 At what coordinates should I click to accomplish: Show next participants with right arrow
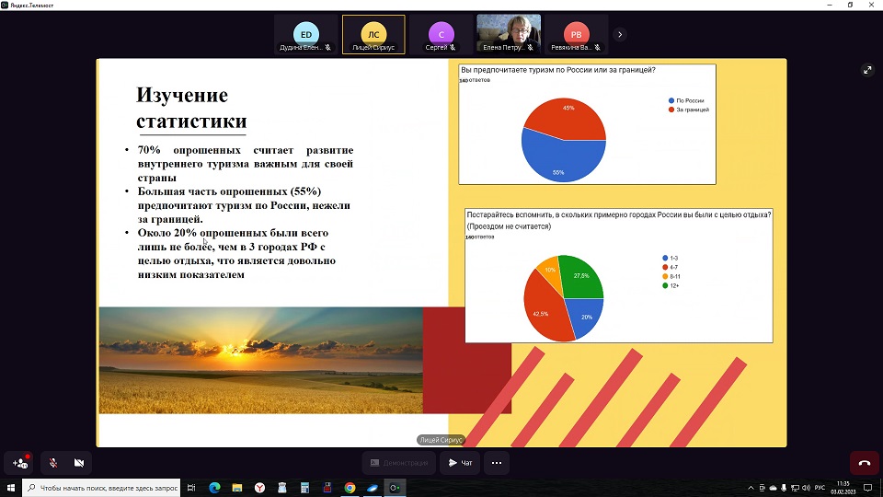click(620, 35)
